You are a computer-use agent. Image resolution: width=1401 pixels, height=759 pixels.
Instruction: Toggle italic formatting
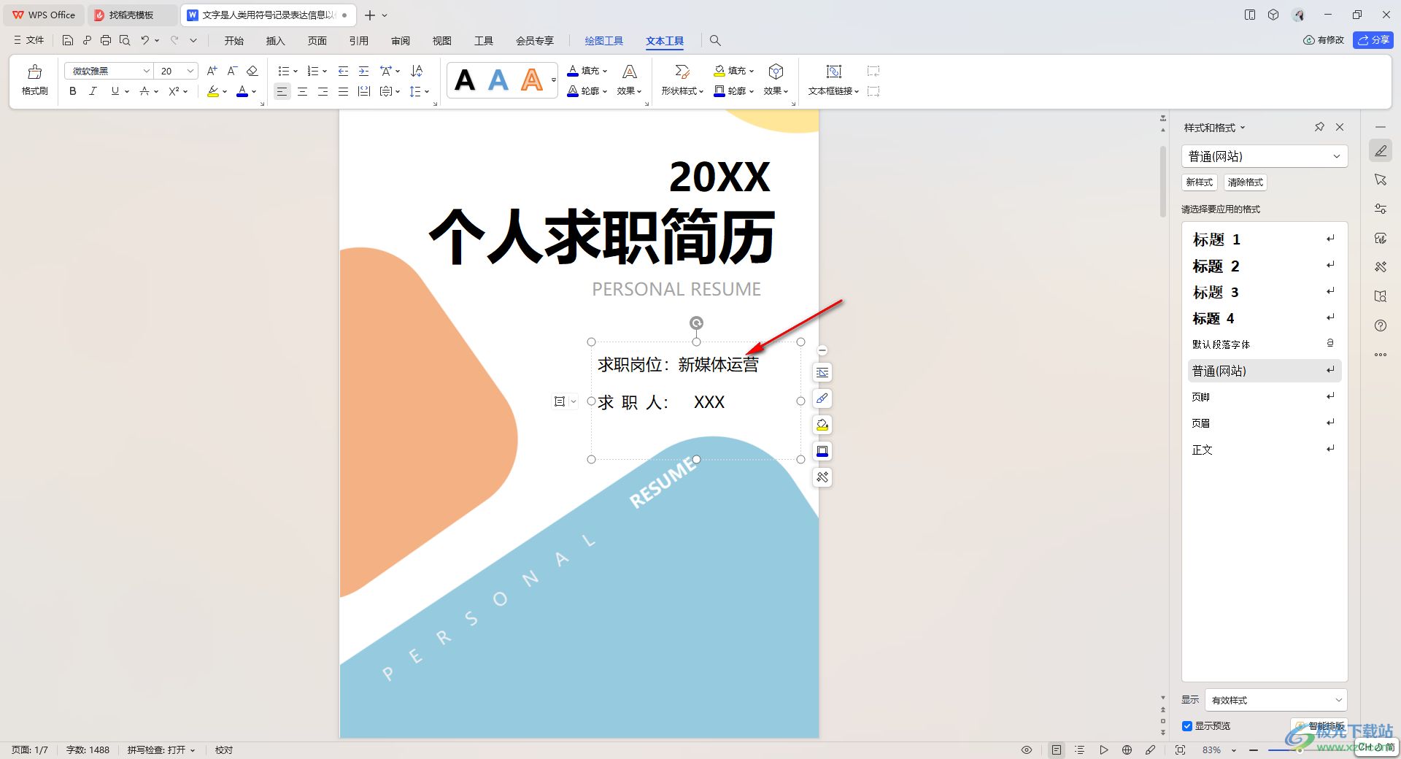[x=93, y=91]
